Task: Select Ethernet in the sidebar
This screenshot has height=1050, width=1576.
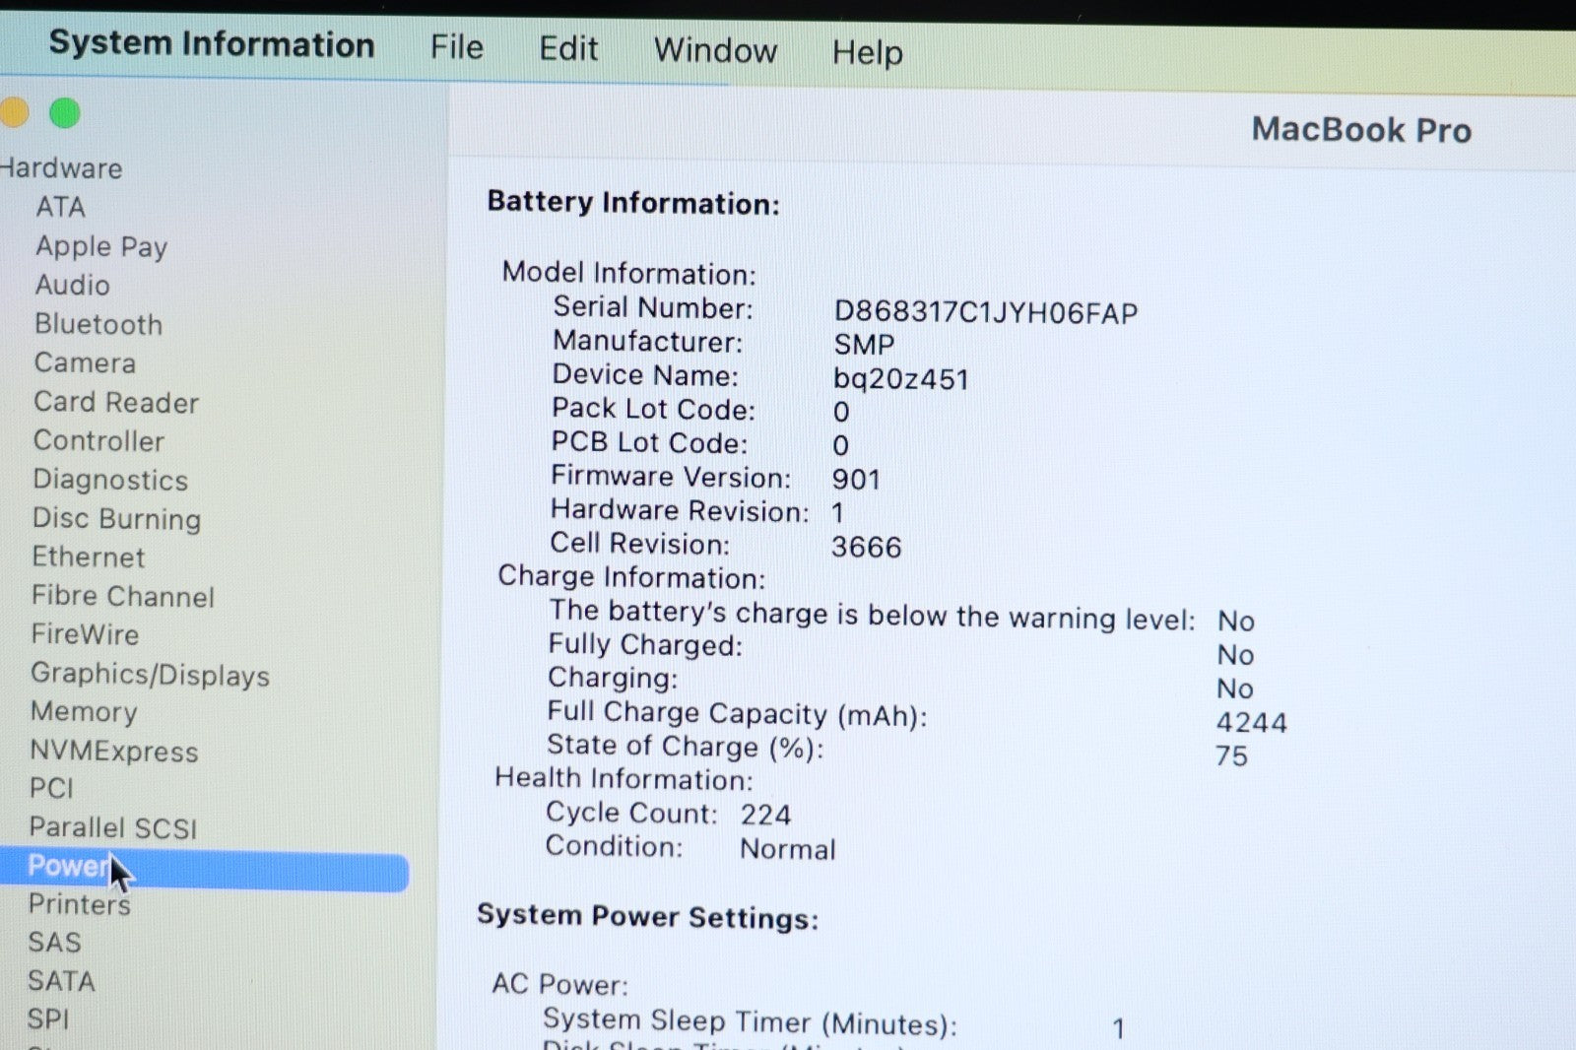Action: pos(89,558)
